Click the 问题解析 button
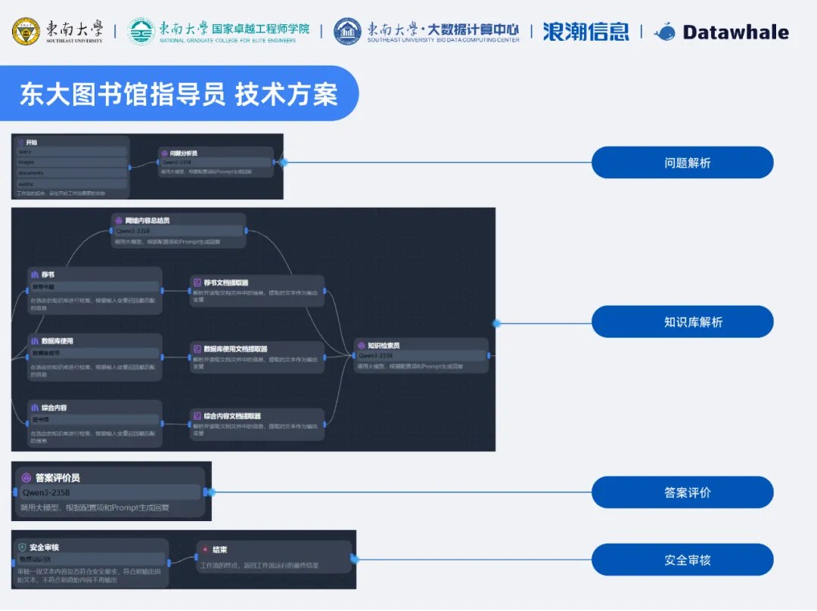Viewport: 817px width, 611px height. pyautogui.click(x=682, y=162)
